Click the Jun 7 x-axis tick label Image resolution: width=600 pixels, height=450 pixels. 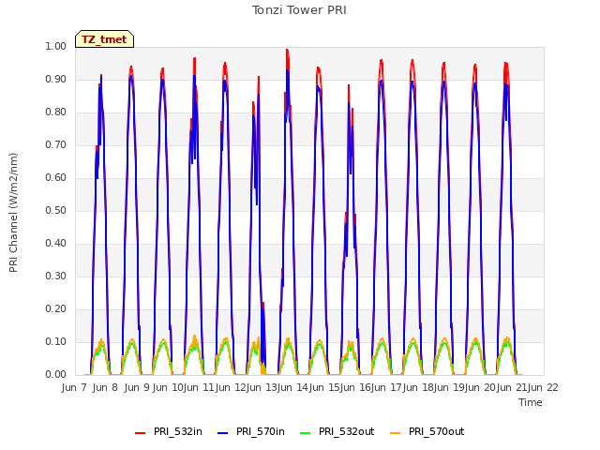click(74, 387)
